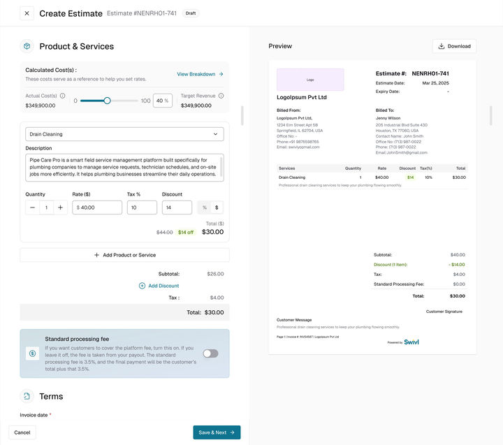Click the Target Revenue info icon
The image size is (503, 445).
coord(221,96)
